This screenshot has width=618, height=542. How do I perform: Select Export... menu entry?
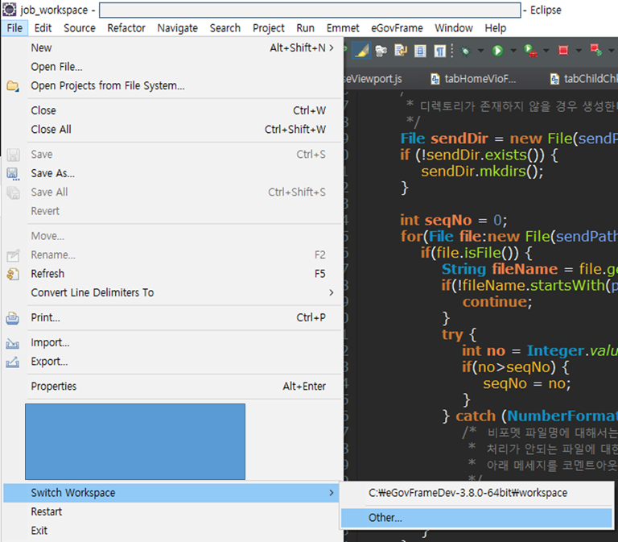pos(171,362)
